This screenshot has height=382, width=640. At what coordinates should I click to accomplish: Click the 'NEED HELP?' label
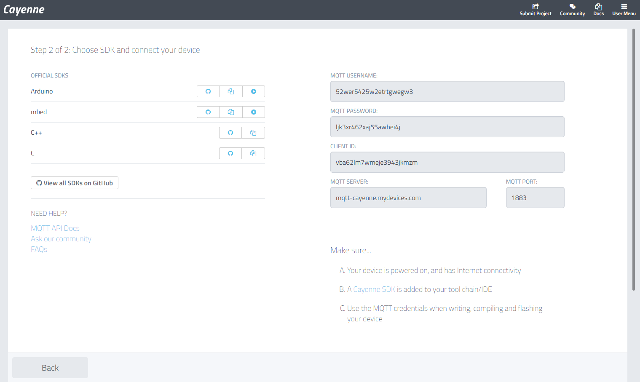click(x=49, y=214)
